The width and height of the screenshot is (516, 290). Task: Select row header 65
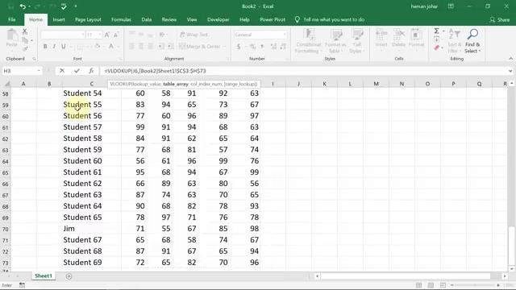coord(6,172)
